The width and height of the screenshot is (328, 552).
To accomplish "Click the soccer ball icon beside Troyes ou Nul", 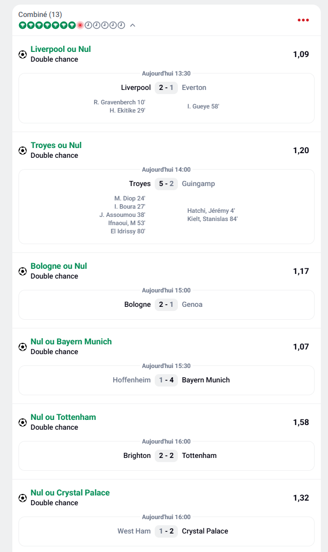I will [23, 150].
